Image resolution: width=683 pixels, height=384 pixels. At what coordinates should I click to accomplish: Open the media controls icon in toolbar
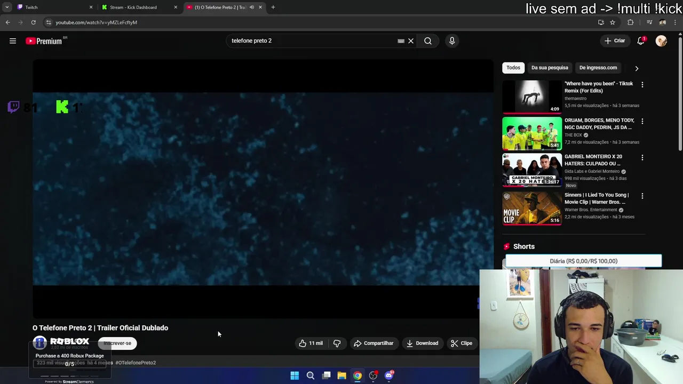tap(649, 22)
